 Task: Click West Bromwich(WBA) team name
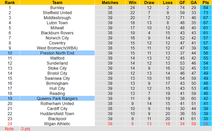pos(57,48)
